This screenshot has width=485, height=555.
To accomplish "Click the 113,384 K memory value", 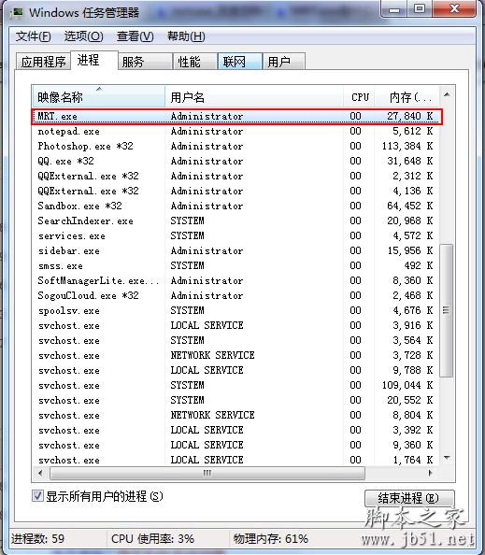I will [407, 146].
